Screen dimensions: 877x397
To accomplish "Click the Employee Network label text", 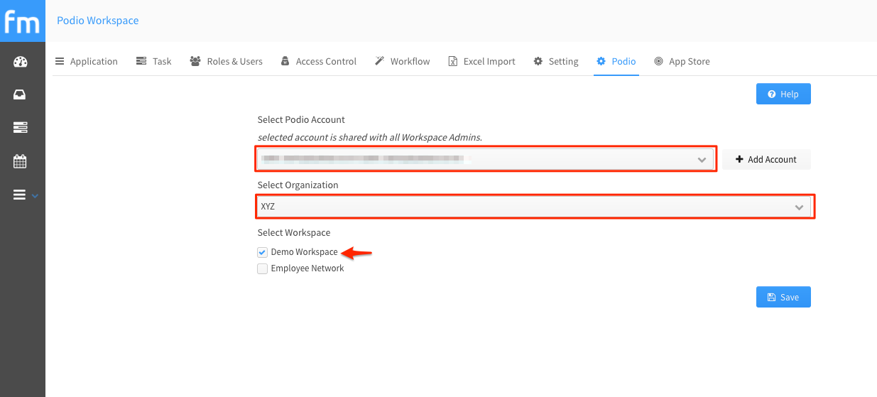I will point(307,268).
